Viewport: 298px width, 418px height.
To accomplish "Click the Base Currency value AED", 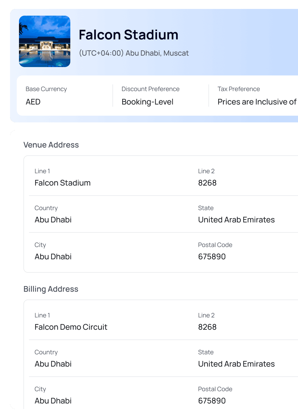I will 33,102.
